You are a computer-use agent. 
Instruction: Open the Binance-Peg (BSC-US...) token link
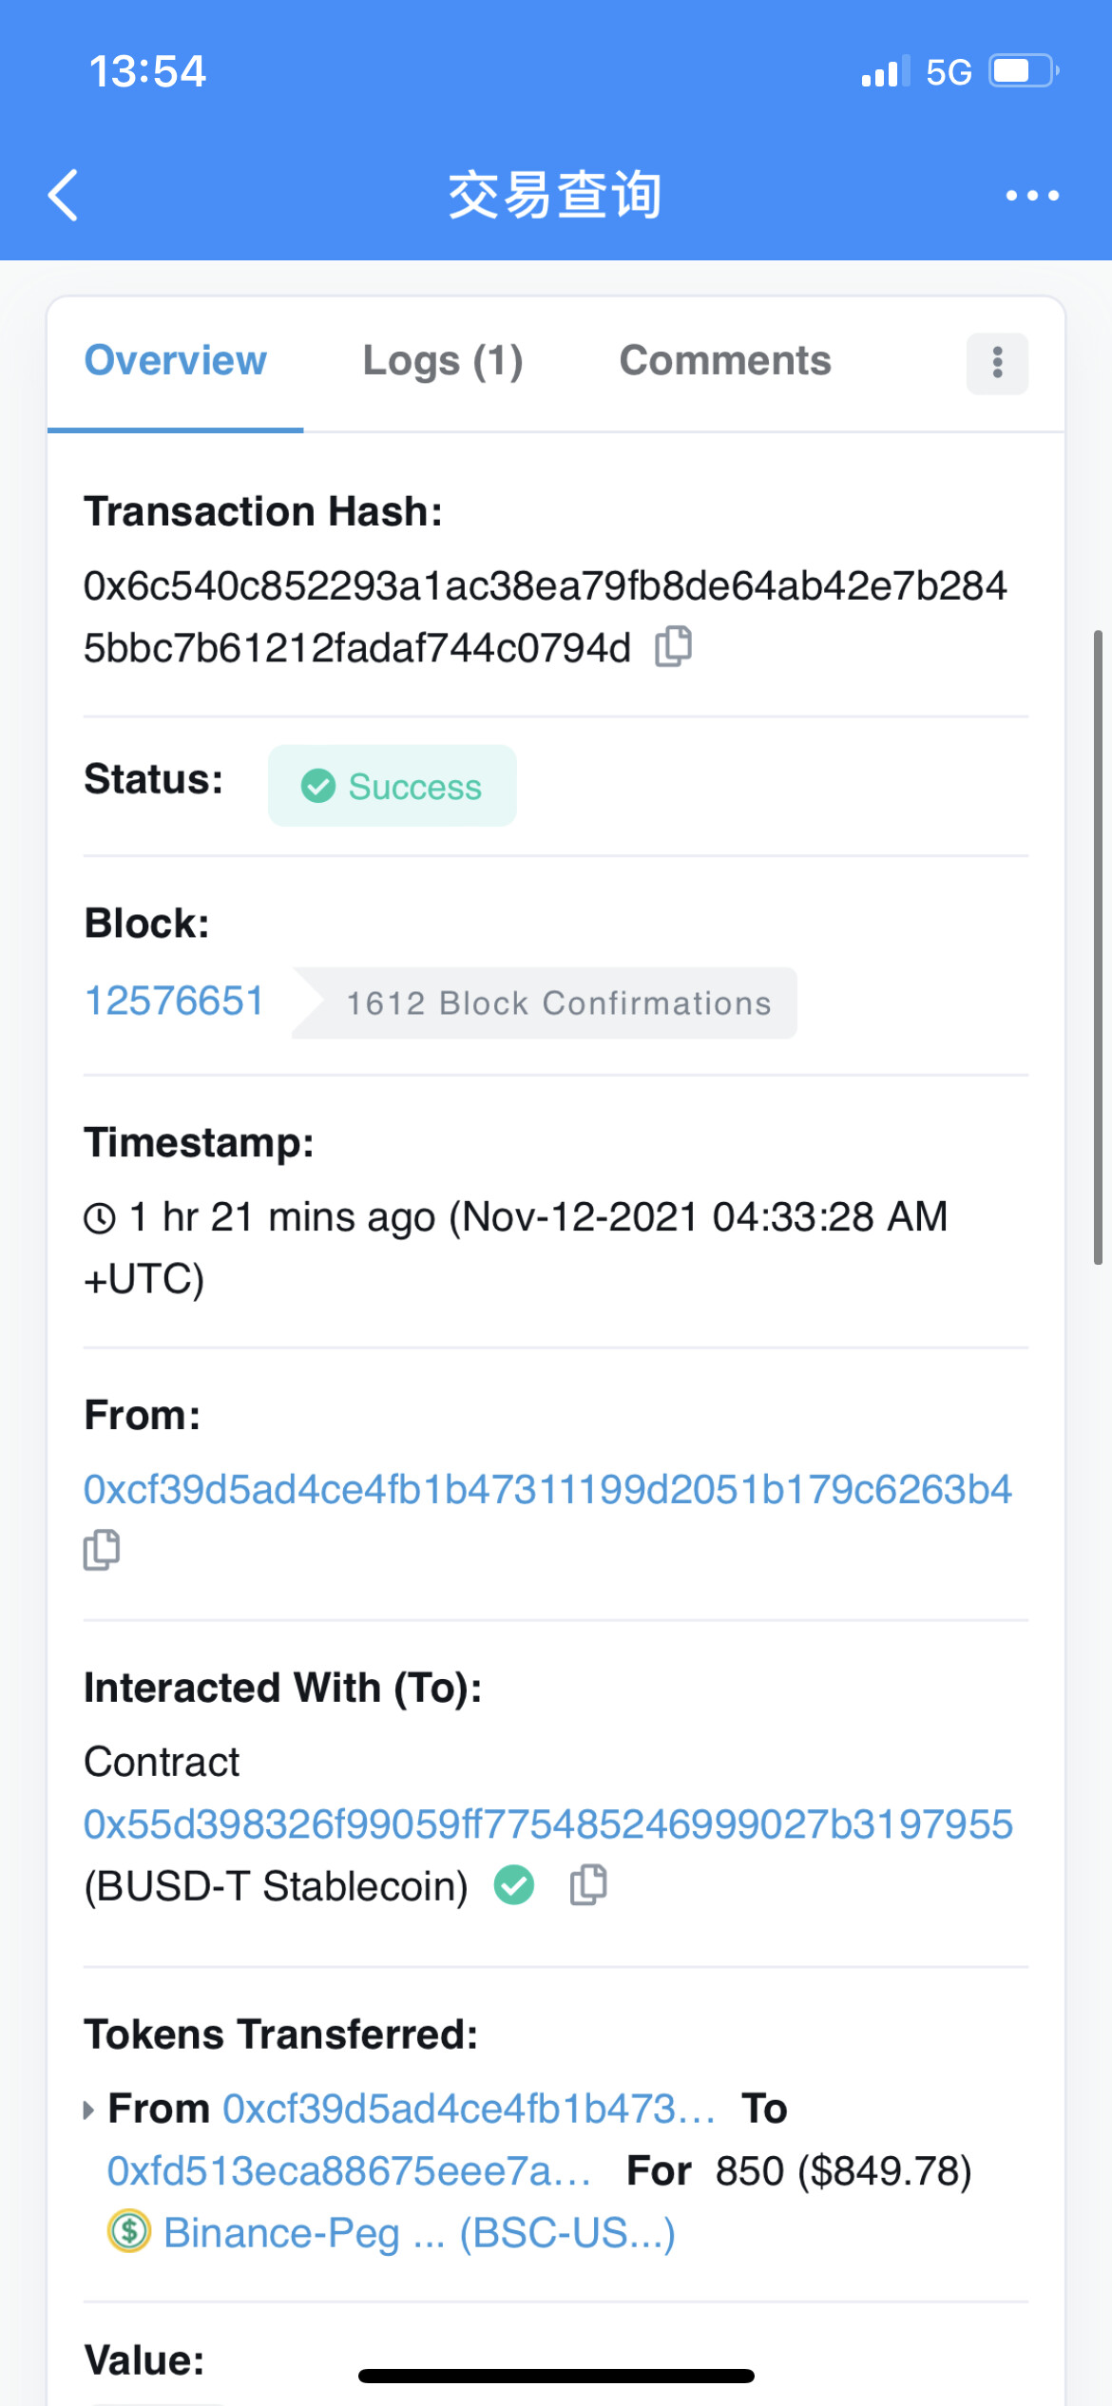point(419,2233)
